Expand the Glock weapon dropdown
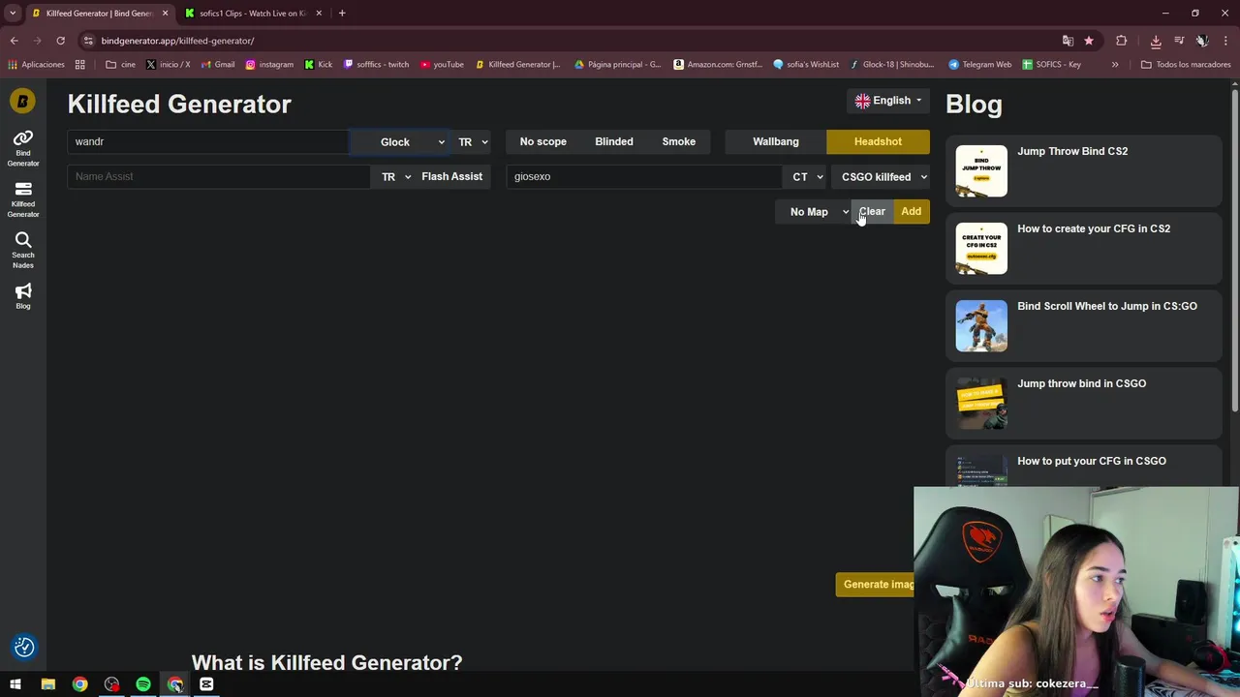 (x=399, y=141)
